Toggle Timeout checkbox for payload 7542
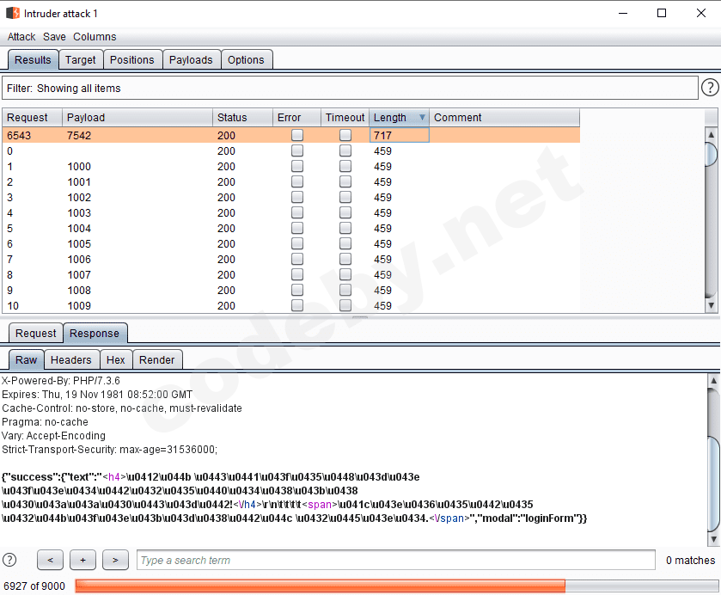Screen dimensions: 721x595 pos(345,135)
